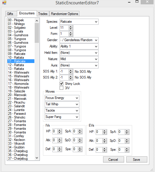Switch to the Trades tab
The width and height of the screenshot is (155, 172).
pyautogui.click(x=43, y=14)
